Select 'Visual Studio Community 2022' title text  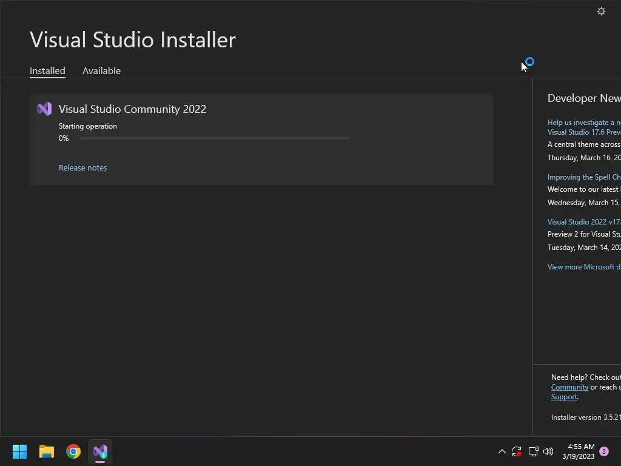tap(132, 109)
